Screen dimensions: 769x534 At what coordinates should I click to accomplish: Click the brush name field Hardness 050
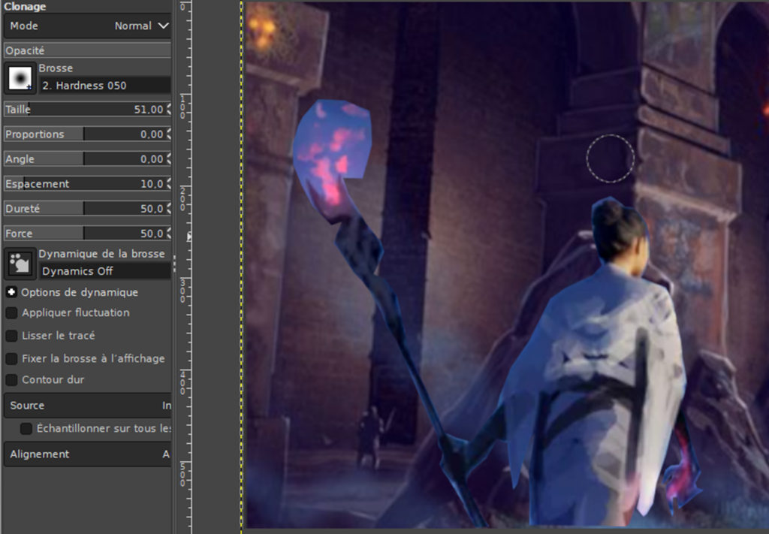pyautogui.click(x=104, y=86)
